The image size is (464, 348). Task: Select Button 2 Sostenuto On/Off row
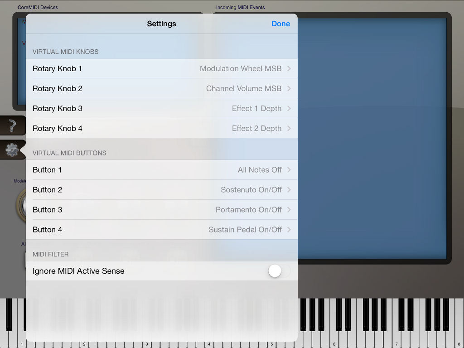(x=161, y=190)
